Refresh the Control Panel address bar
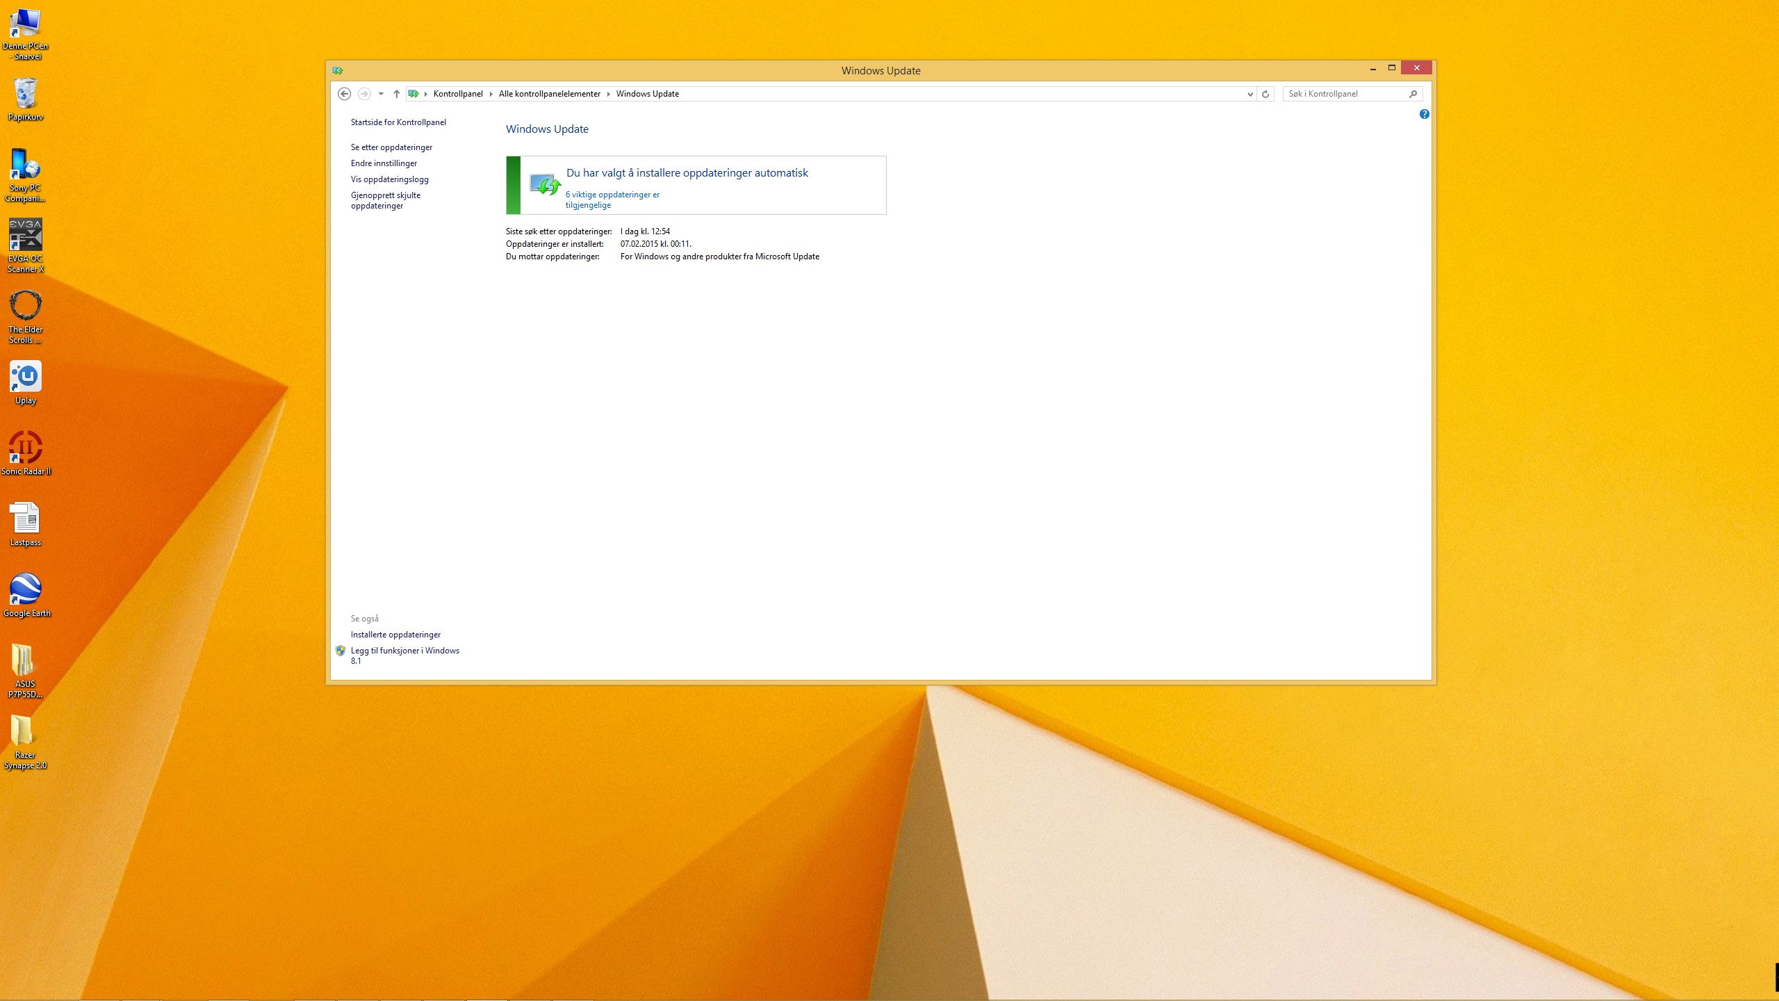Screen dimensions: 1779x1001 click(1265, 94)
